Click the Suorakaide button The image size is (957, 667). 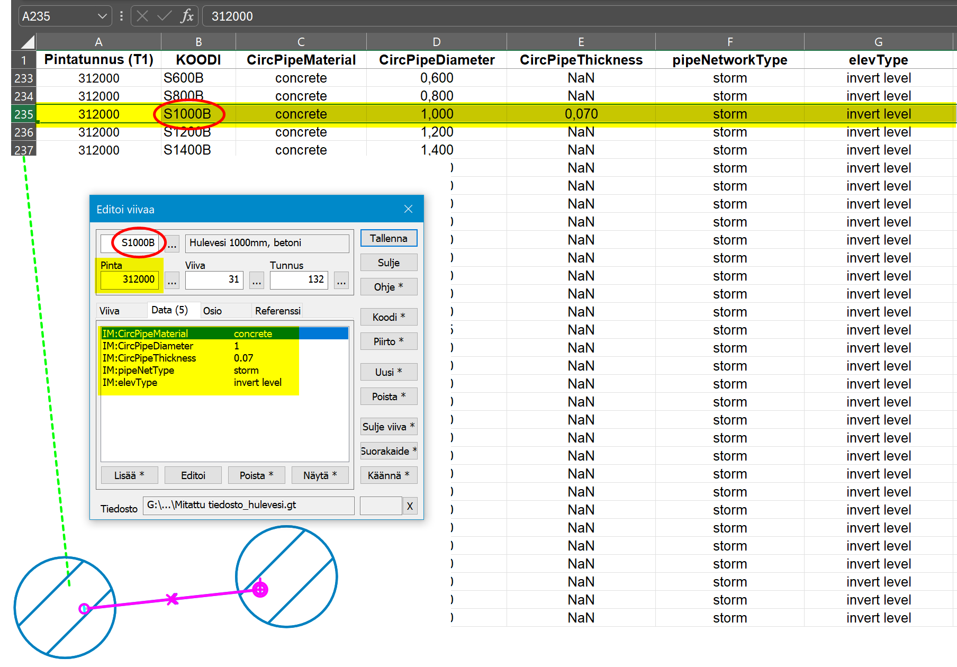click(389, 451)
